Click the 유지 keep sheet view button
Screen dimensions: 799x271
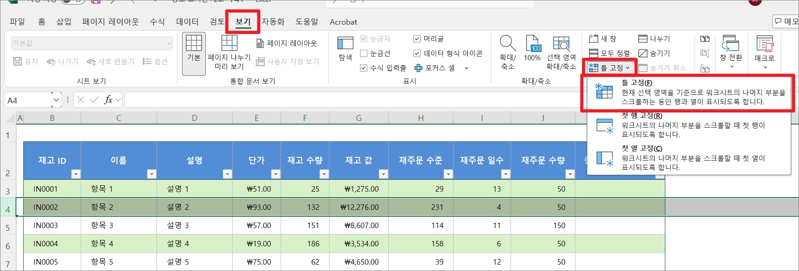(26, 62)
